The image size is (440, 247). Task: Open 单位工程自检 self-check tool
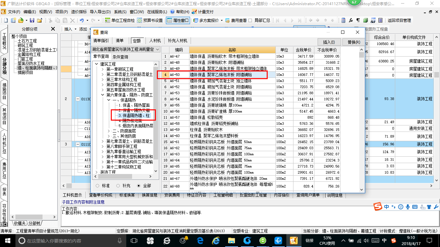(120, 20)
